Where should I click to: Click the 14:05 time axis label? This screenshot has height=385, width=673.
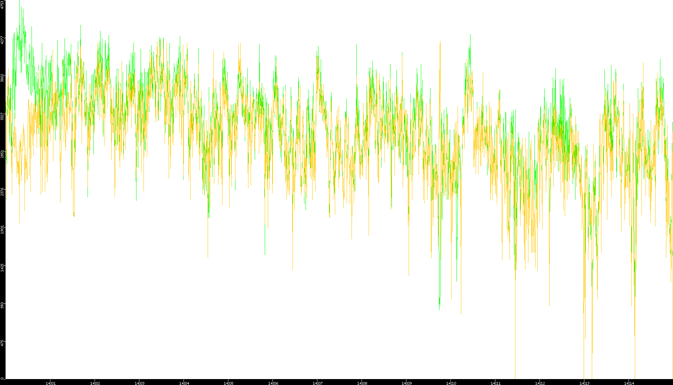click(228, 383)
